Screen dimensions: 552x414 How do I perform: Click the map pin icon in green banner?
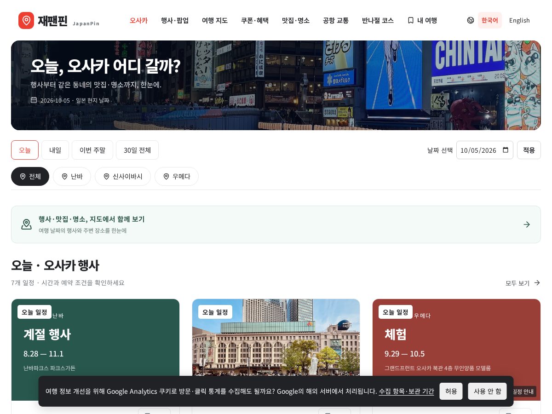(x=27, y=224)
